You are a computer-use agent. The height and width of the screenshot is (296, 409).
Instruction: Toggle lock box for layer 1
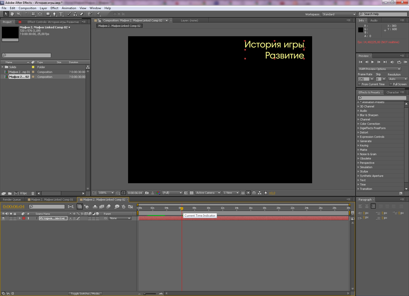pyautogui.click(x=15, y=218)
